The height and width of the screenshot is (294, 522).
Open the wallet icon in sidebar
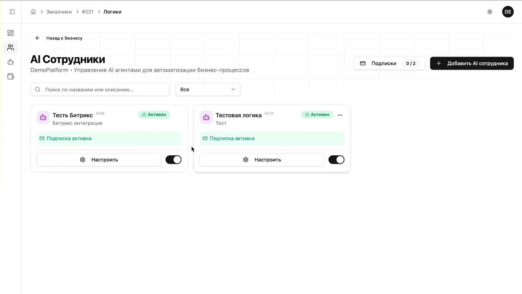pos(11,77)
